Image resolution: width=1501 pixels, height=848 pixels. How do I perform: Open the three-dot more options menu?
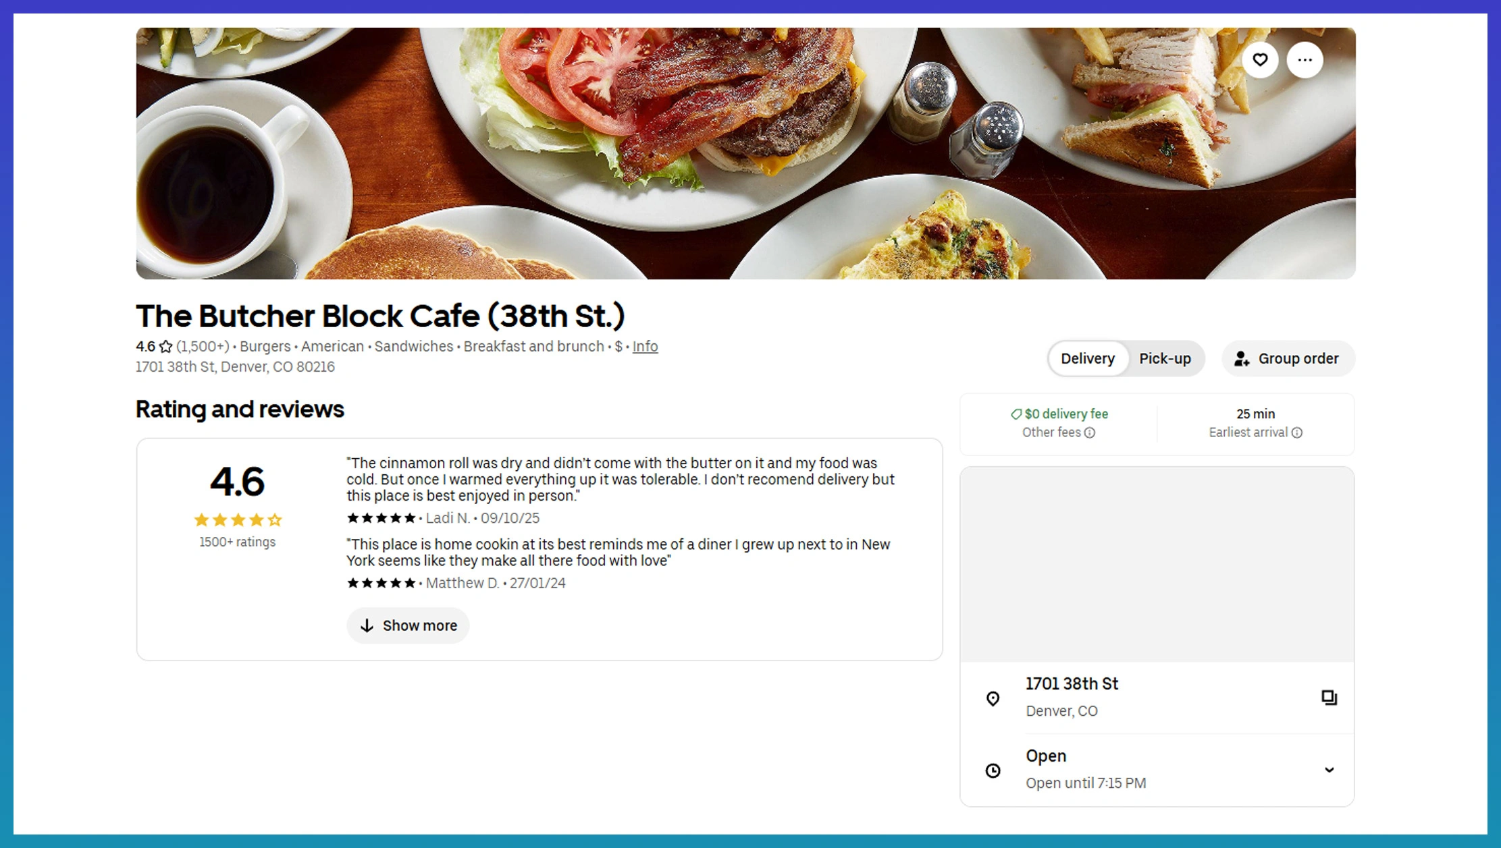(x=1305, y=60)
